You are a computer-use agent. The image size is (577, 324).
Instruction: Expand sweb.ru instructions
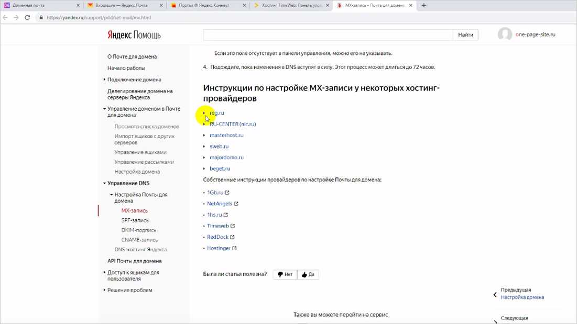click(219, 146)
